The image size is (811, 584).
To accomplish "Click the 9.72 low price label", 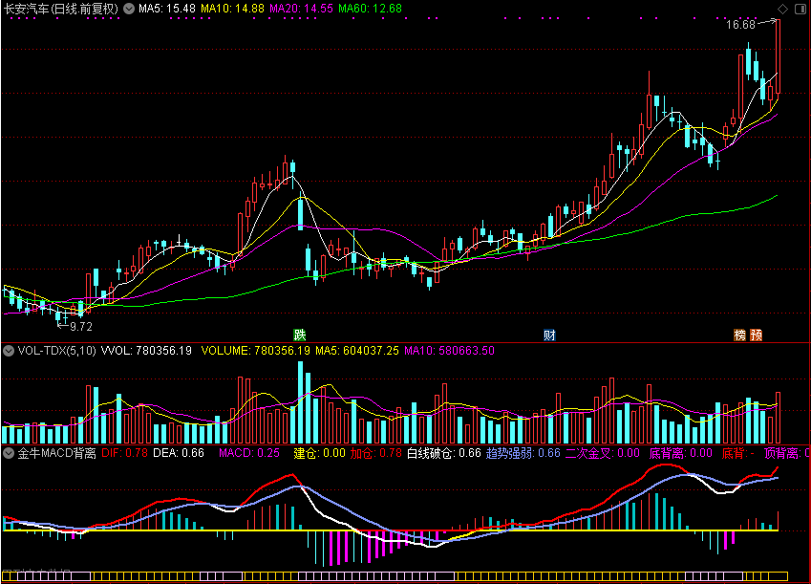I will pyautogui.click(x=81, y=327).
